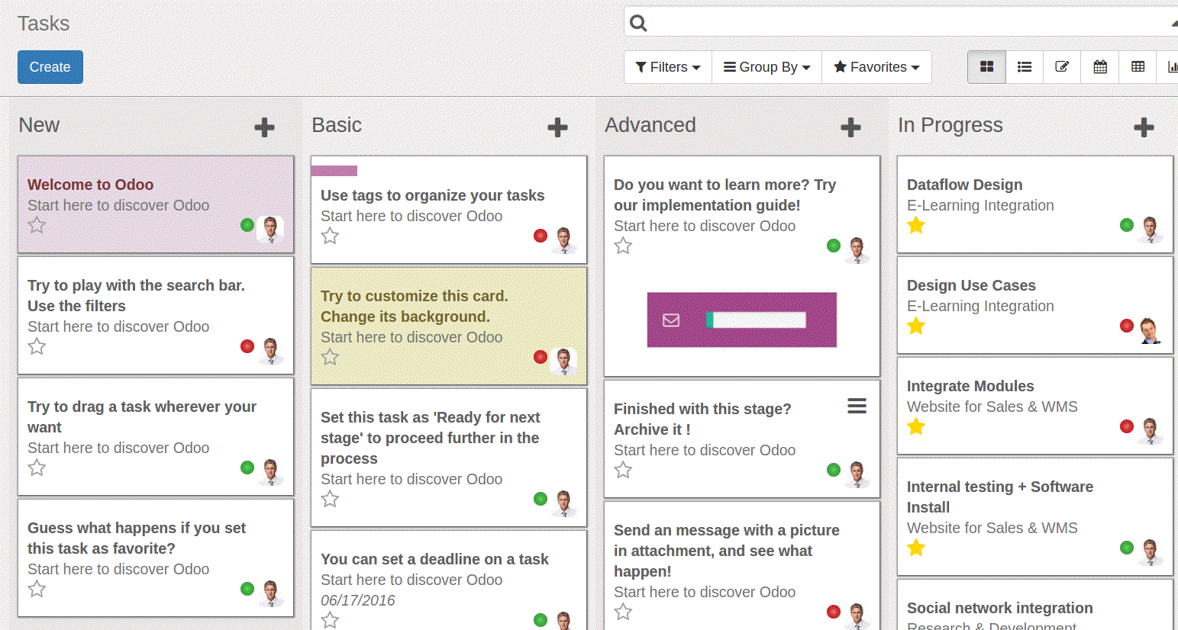Viewport: 1178px width, 630px height.
Task: Click assignee avatar on Design Use Cases
Action: coord(1150,329)
